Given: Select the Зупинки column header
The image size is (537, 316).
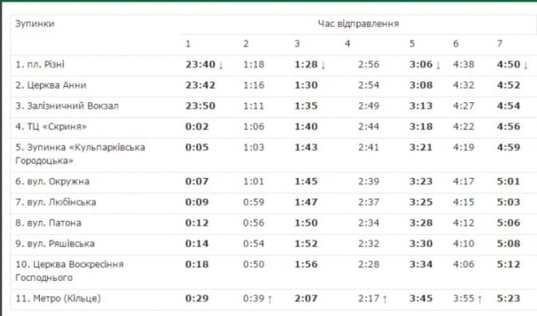Looking at the screenshot, I should pos(34,24).
